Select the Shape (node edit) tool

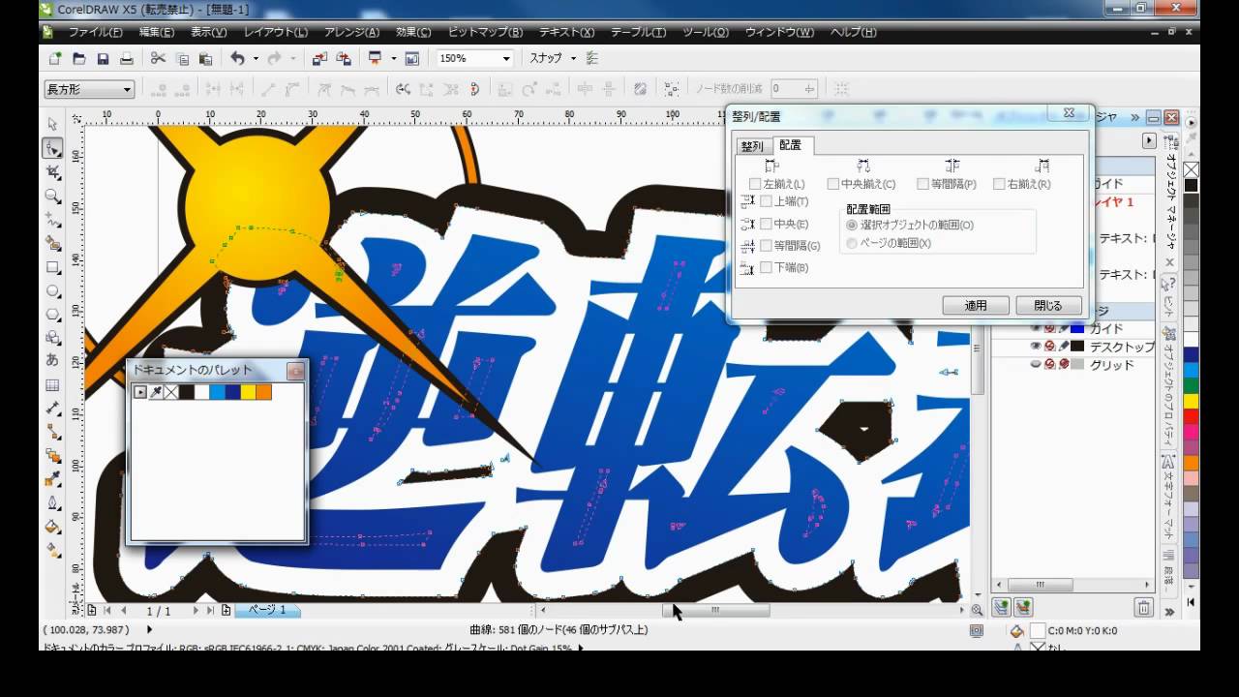click(x=52, y=148)
